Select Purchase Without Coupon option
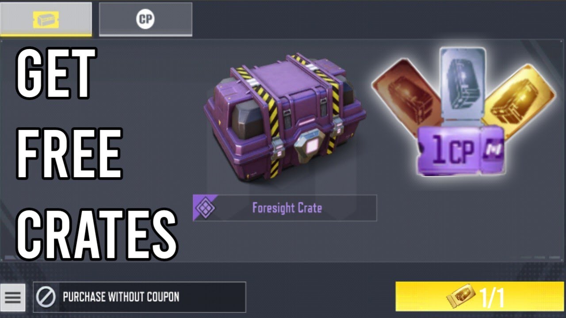566x318 pixels. 139,297
